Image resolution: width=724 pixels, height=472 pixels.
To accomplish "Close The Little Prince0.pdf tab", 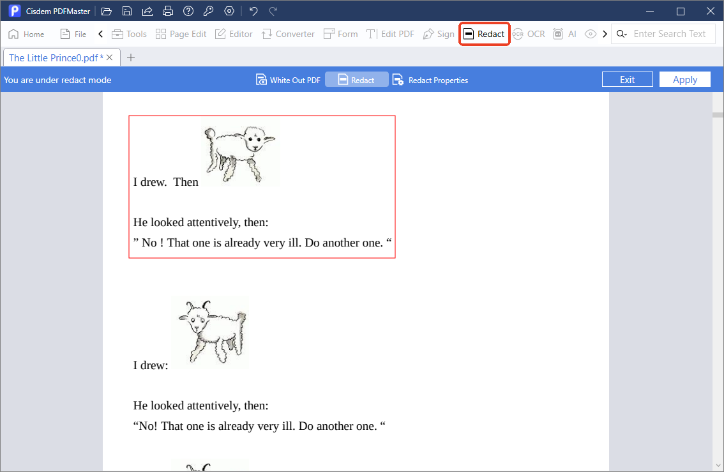I will pos(109,57).
